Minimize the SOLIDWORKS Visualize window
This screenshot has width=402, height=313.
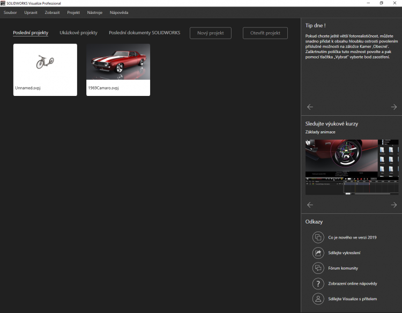click(368, 3)
